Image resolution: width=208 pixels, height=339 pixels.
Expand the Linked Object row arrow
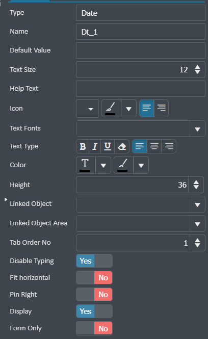[6, 199]
